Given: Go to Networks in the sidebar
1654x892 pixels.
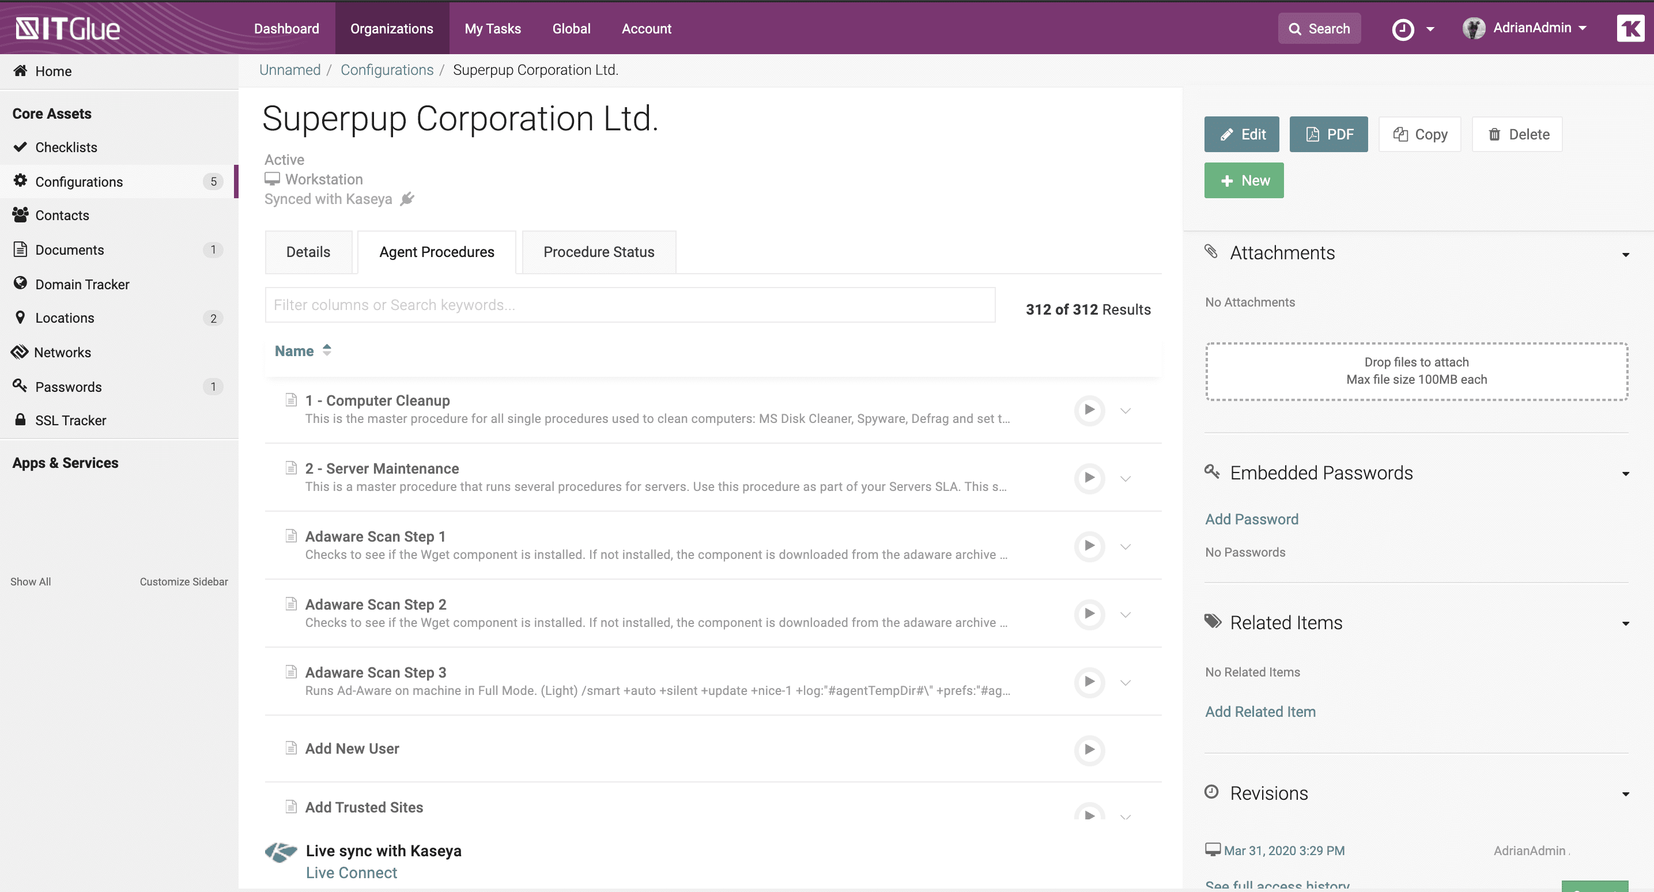Looking at the screenshot, I should [62, 352].
